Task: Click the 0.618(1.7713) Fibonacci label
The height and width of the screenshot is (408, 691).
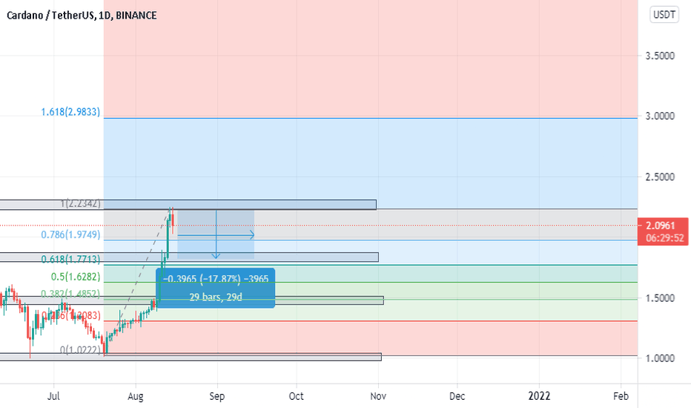Action: click(70, 259)
